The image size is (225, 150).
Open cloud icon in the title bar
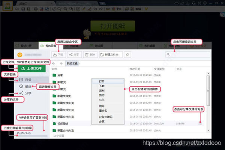176,3
